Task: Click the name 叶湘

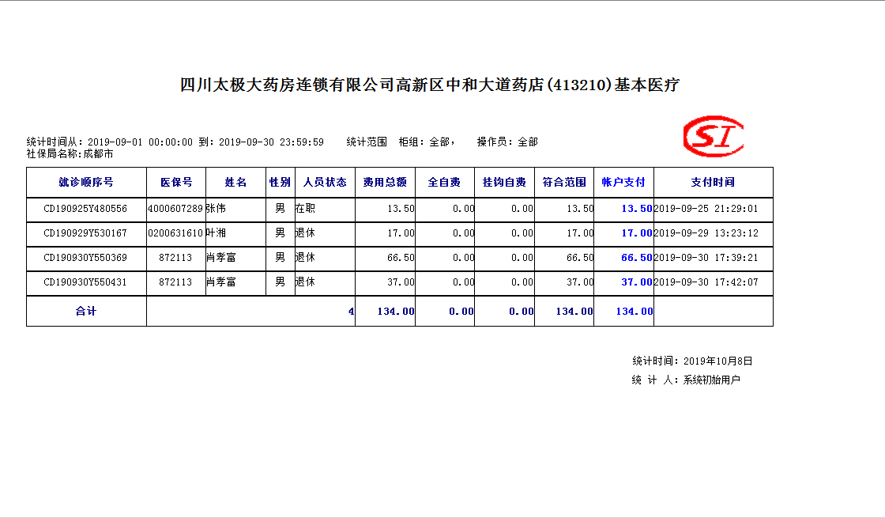Action: pyautogui.click(x=217, y=233)
